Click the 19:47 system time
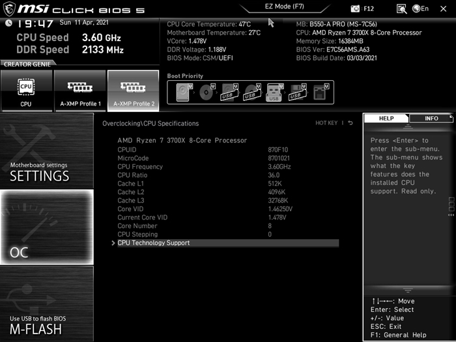The width and height of the screenshot is (456, 342). (35, 23)
